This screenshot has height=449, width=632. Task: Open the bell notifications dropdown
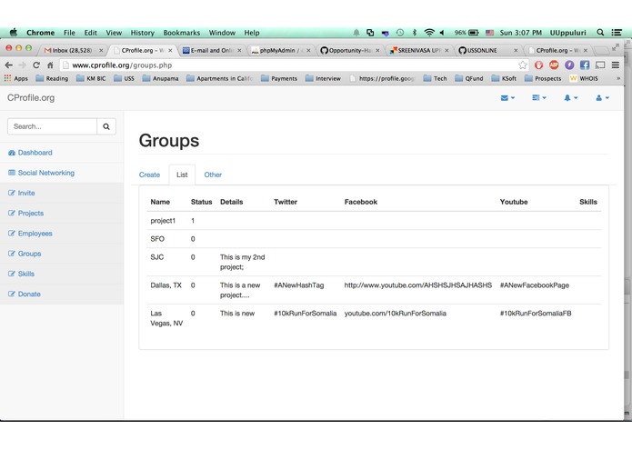pos(570,98)
